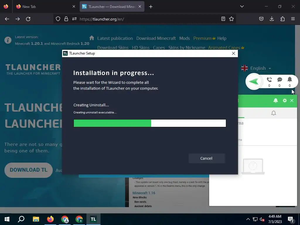The height and width of the screenshot is (225, 300).
Task: Bookmark this page with the star
Action: 231,19
